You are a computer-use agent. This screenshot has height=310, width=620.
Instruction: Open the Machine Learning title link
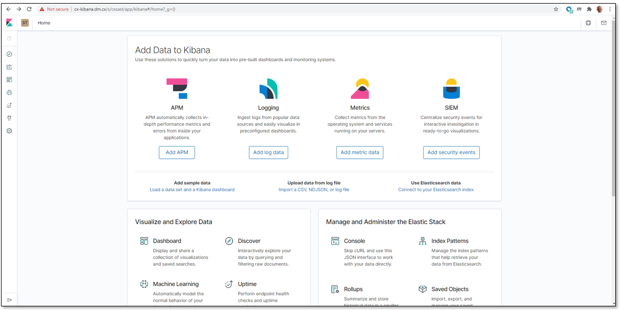click(176, 284)
